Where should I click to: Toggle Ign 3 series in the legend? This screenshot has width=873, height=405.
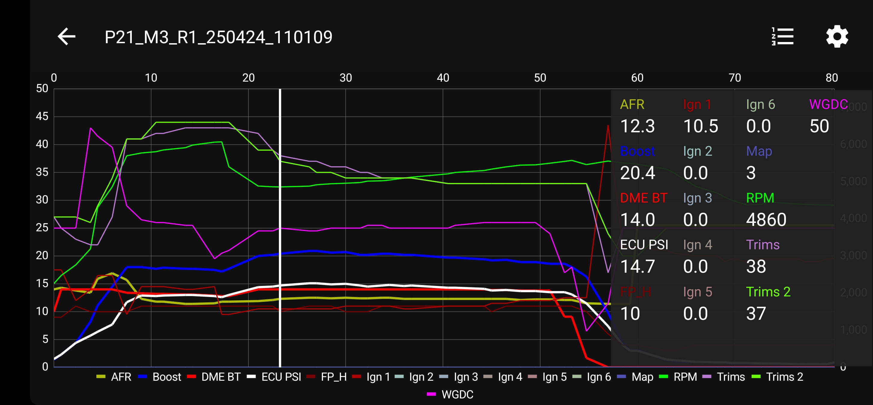point(458,376)
